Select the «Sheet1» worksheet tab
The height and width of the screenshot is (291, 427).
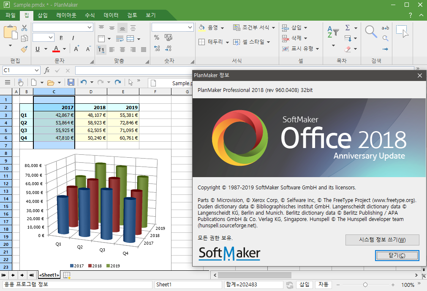click(x=49, y=275)
